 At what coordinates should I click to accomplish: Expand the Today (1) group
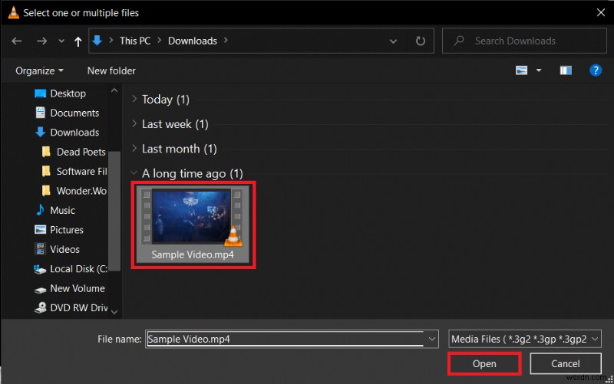click(134, 99)
